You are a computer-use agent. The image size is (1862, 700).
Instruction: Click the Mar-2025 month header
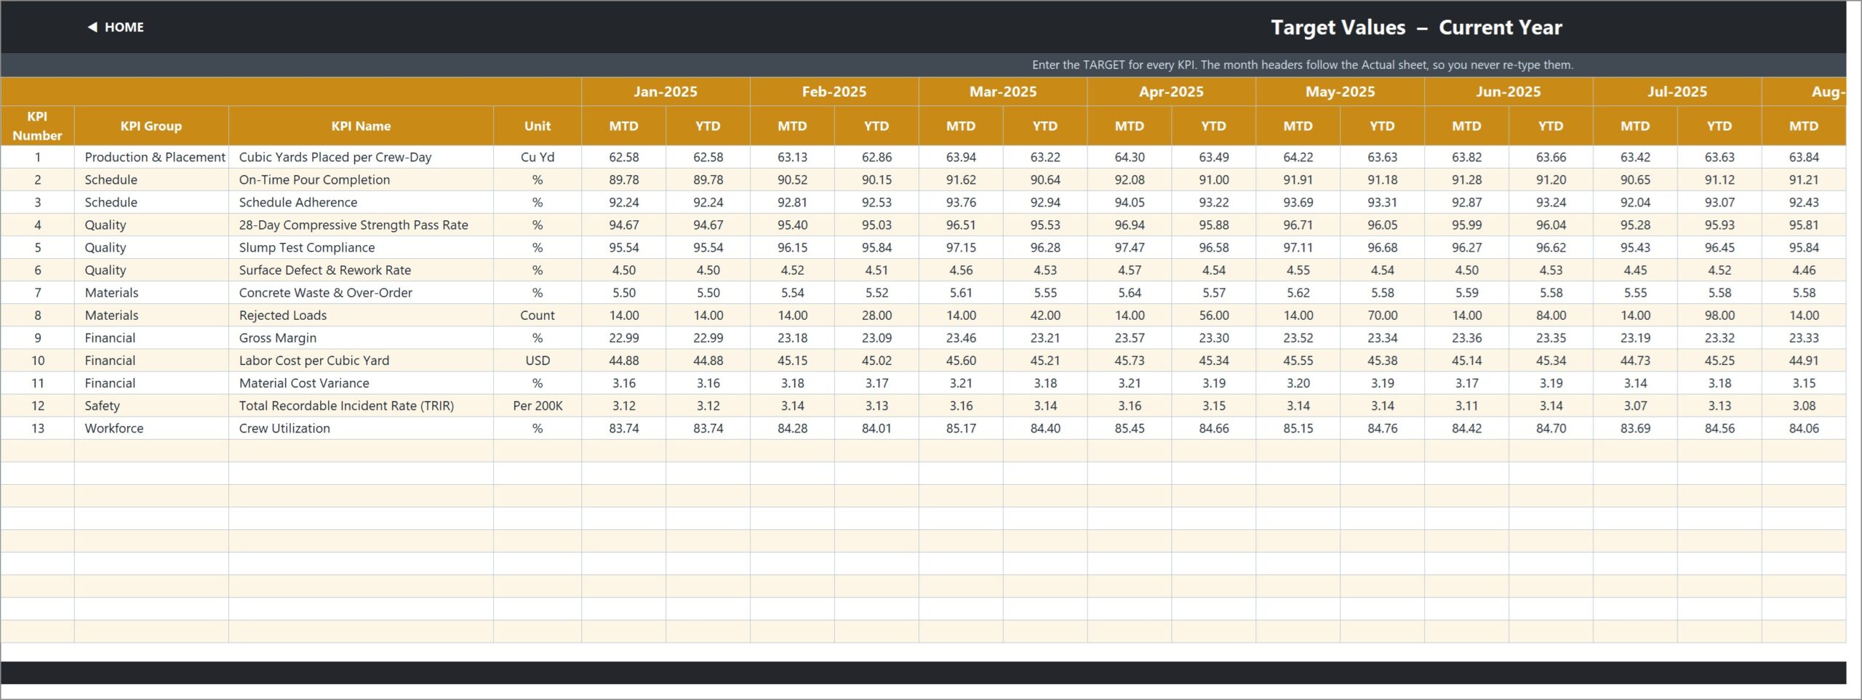pyautogui.click(x=1003, y=92)
